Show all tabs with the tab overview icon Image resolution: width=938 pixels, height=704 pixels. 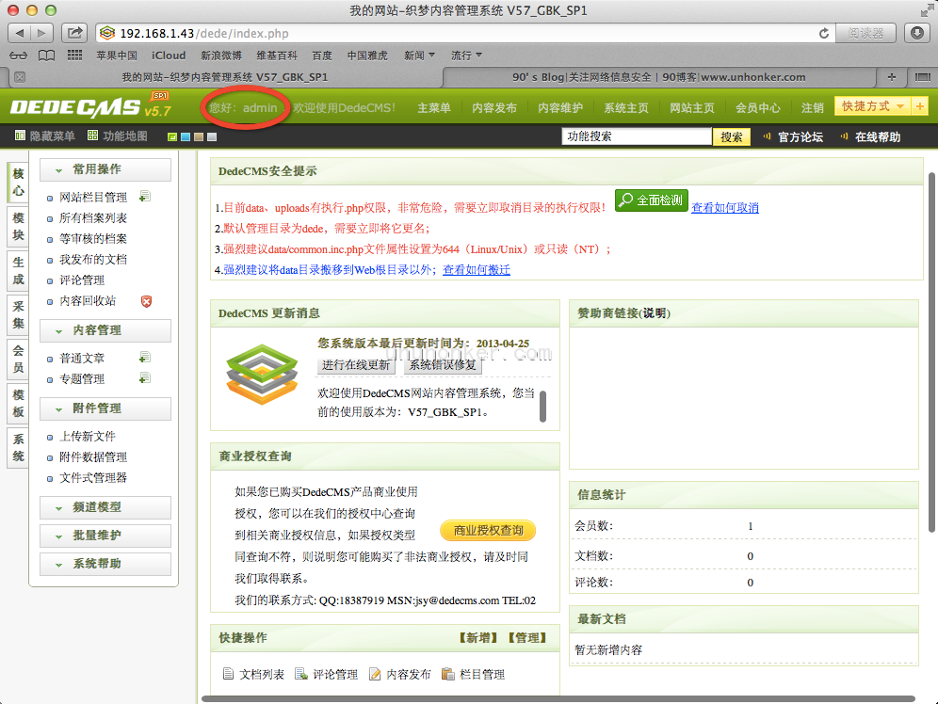click(922, 77)
